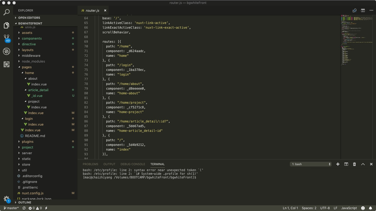This screenshot has width=376, height=211.
Task: Place cursor on line 86 path text
Action: click(138, 121)
